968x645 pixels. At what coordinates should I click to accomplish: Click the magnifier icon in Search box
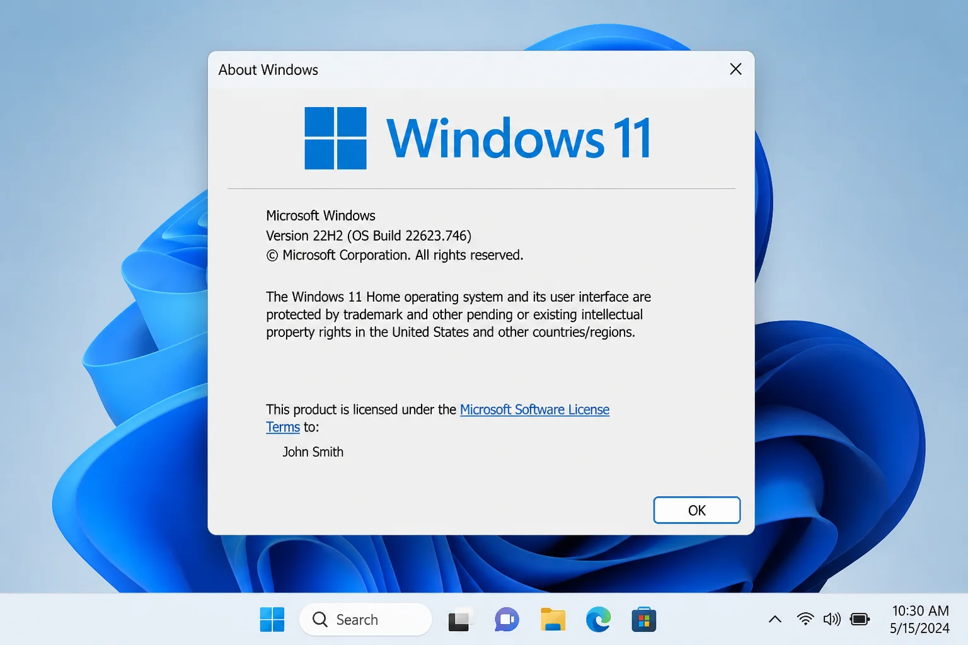pyautogui.click(x=320, y=620)
